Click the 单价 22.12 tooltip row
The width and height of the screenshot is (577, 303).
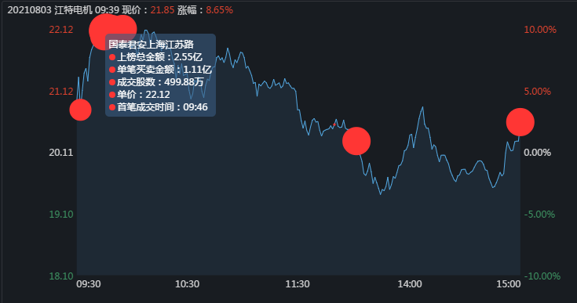point(140,94)
